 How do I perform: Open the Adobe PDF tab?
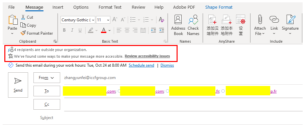184,7
